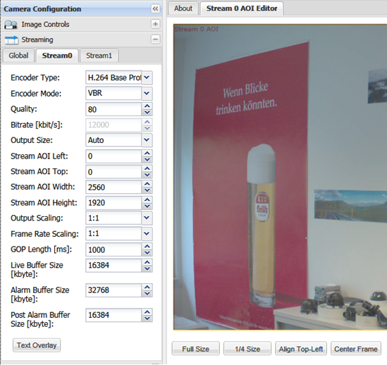Click the Encoder Type value field
The image size is (387, 365).
pos(113,78)
